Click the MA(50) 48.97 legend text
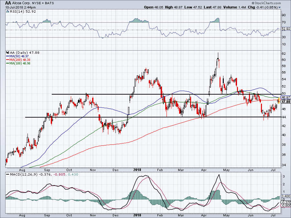 pyautogui.click(x=19, y=56)
